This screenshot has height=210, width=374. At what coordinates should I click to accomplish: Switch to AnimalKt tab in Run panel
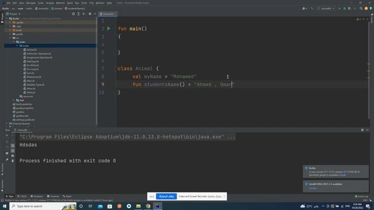pyautogui.click(x=21, y=130)
